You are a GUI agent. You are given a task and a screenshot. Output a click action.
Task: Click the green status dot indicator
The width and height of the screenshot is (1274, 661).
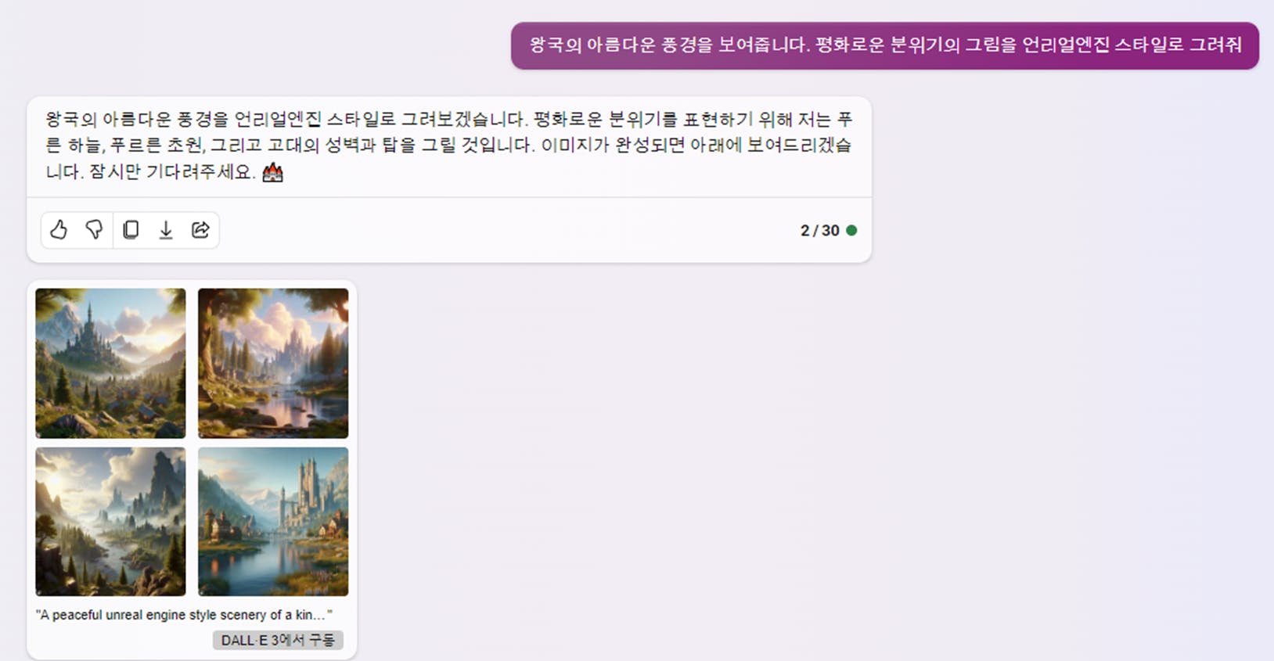pos(851,230)
